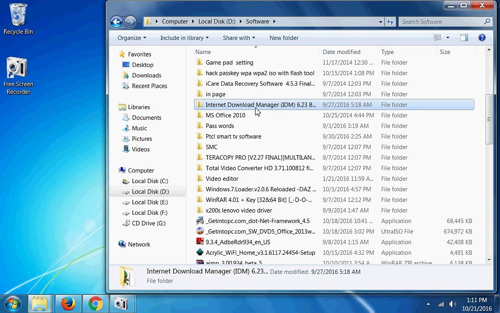
Task: Click the search magnifier icon
Action: pos(487,21)
